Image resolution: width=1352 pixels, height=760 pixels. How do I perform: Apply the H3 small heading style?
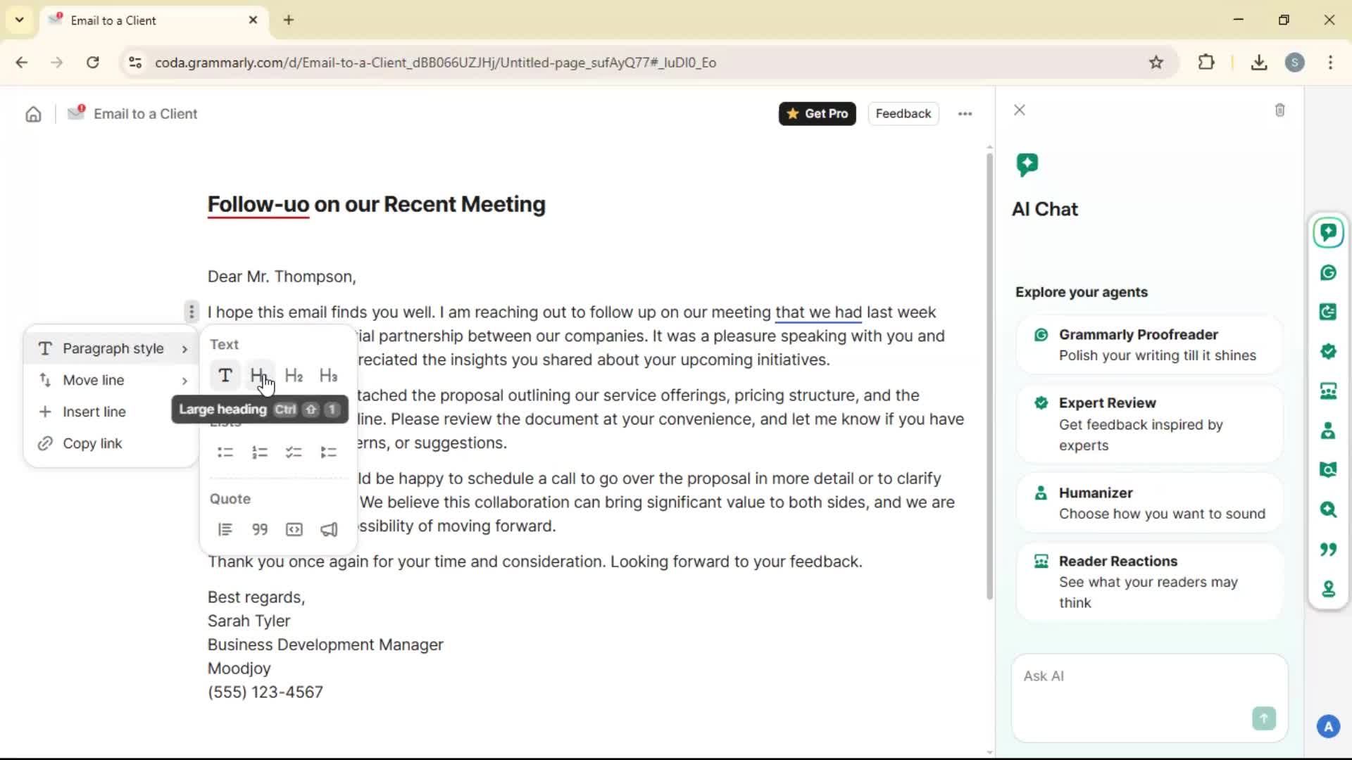click(328, 376)
